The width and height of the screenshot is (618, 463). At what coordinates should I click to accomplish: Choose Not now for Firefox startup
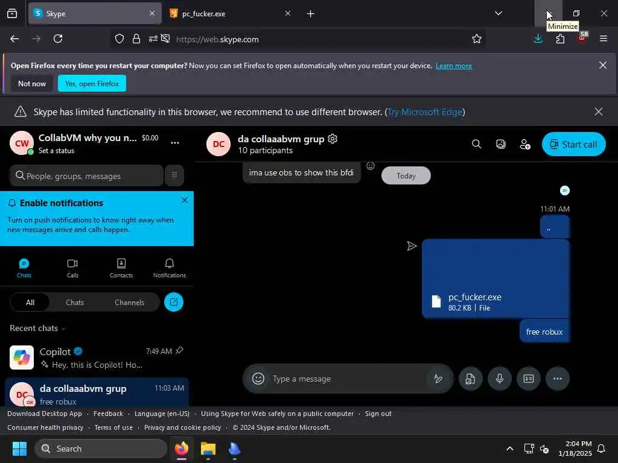click(32, 83)
